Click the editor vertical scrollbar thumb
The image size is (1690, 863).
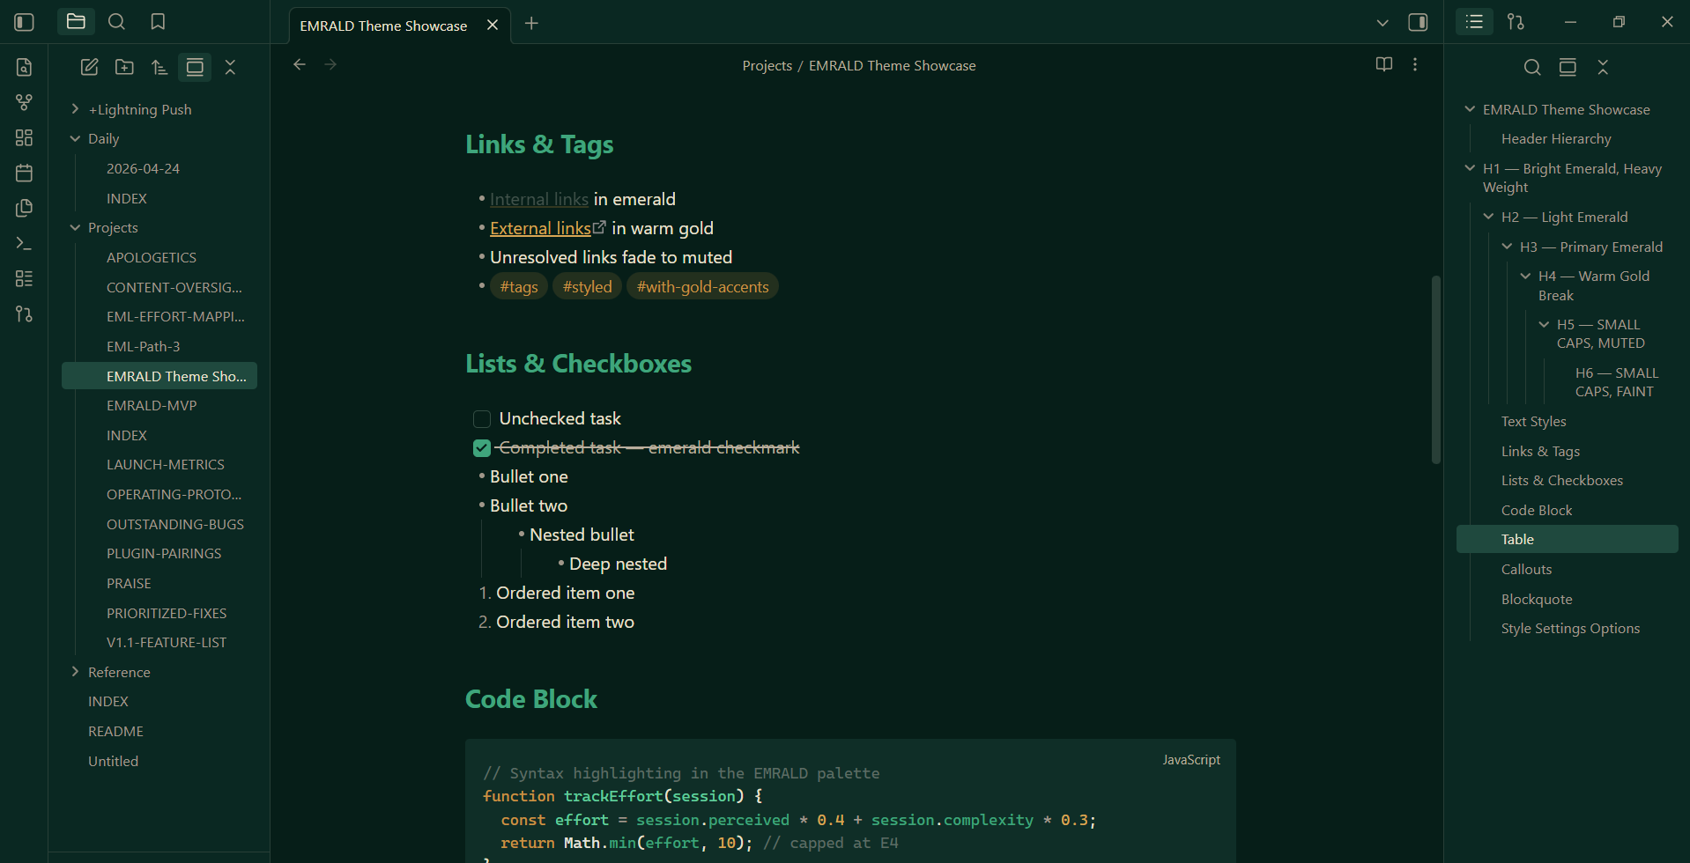1436,370
